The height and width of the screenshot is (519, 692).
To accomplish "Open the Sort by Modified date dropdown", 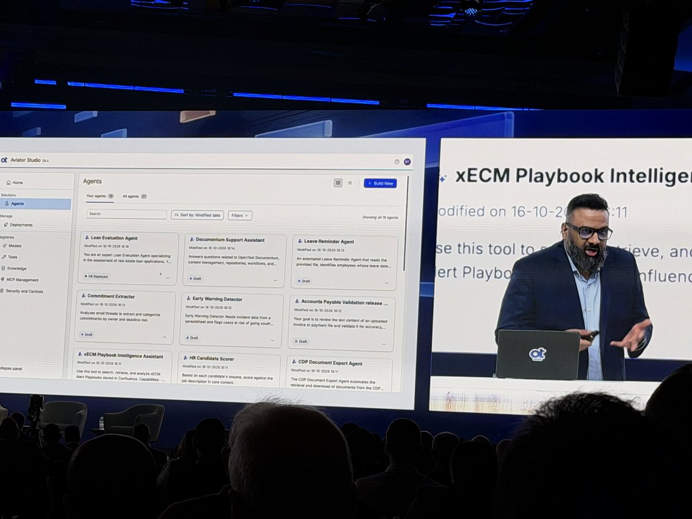I will coord(197,215).
